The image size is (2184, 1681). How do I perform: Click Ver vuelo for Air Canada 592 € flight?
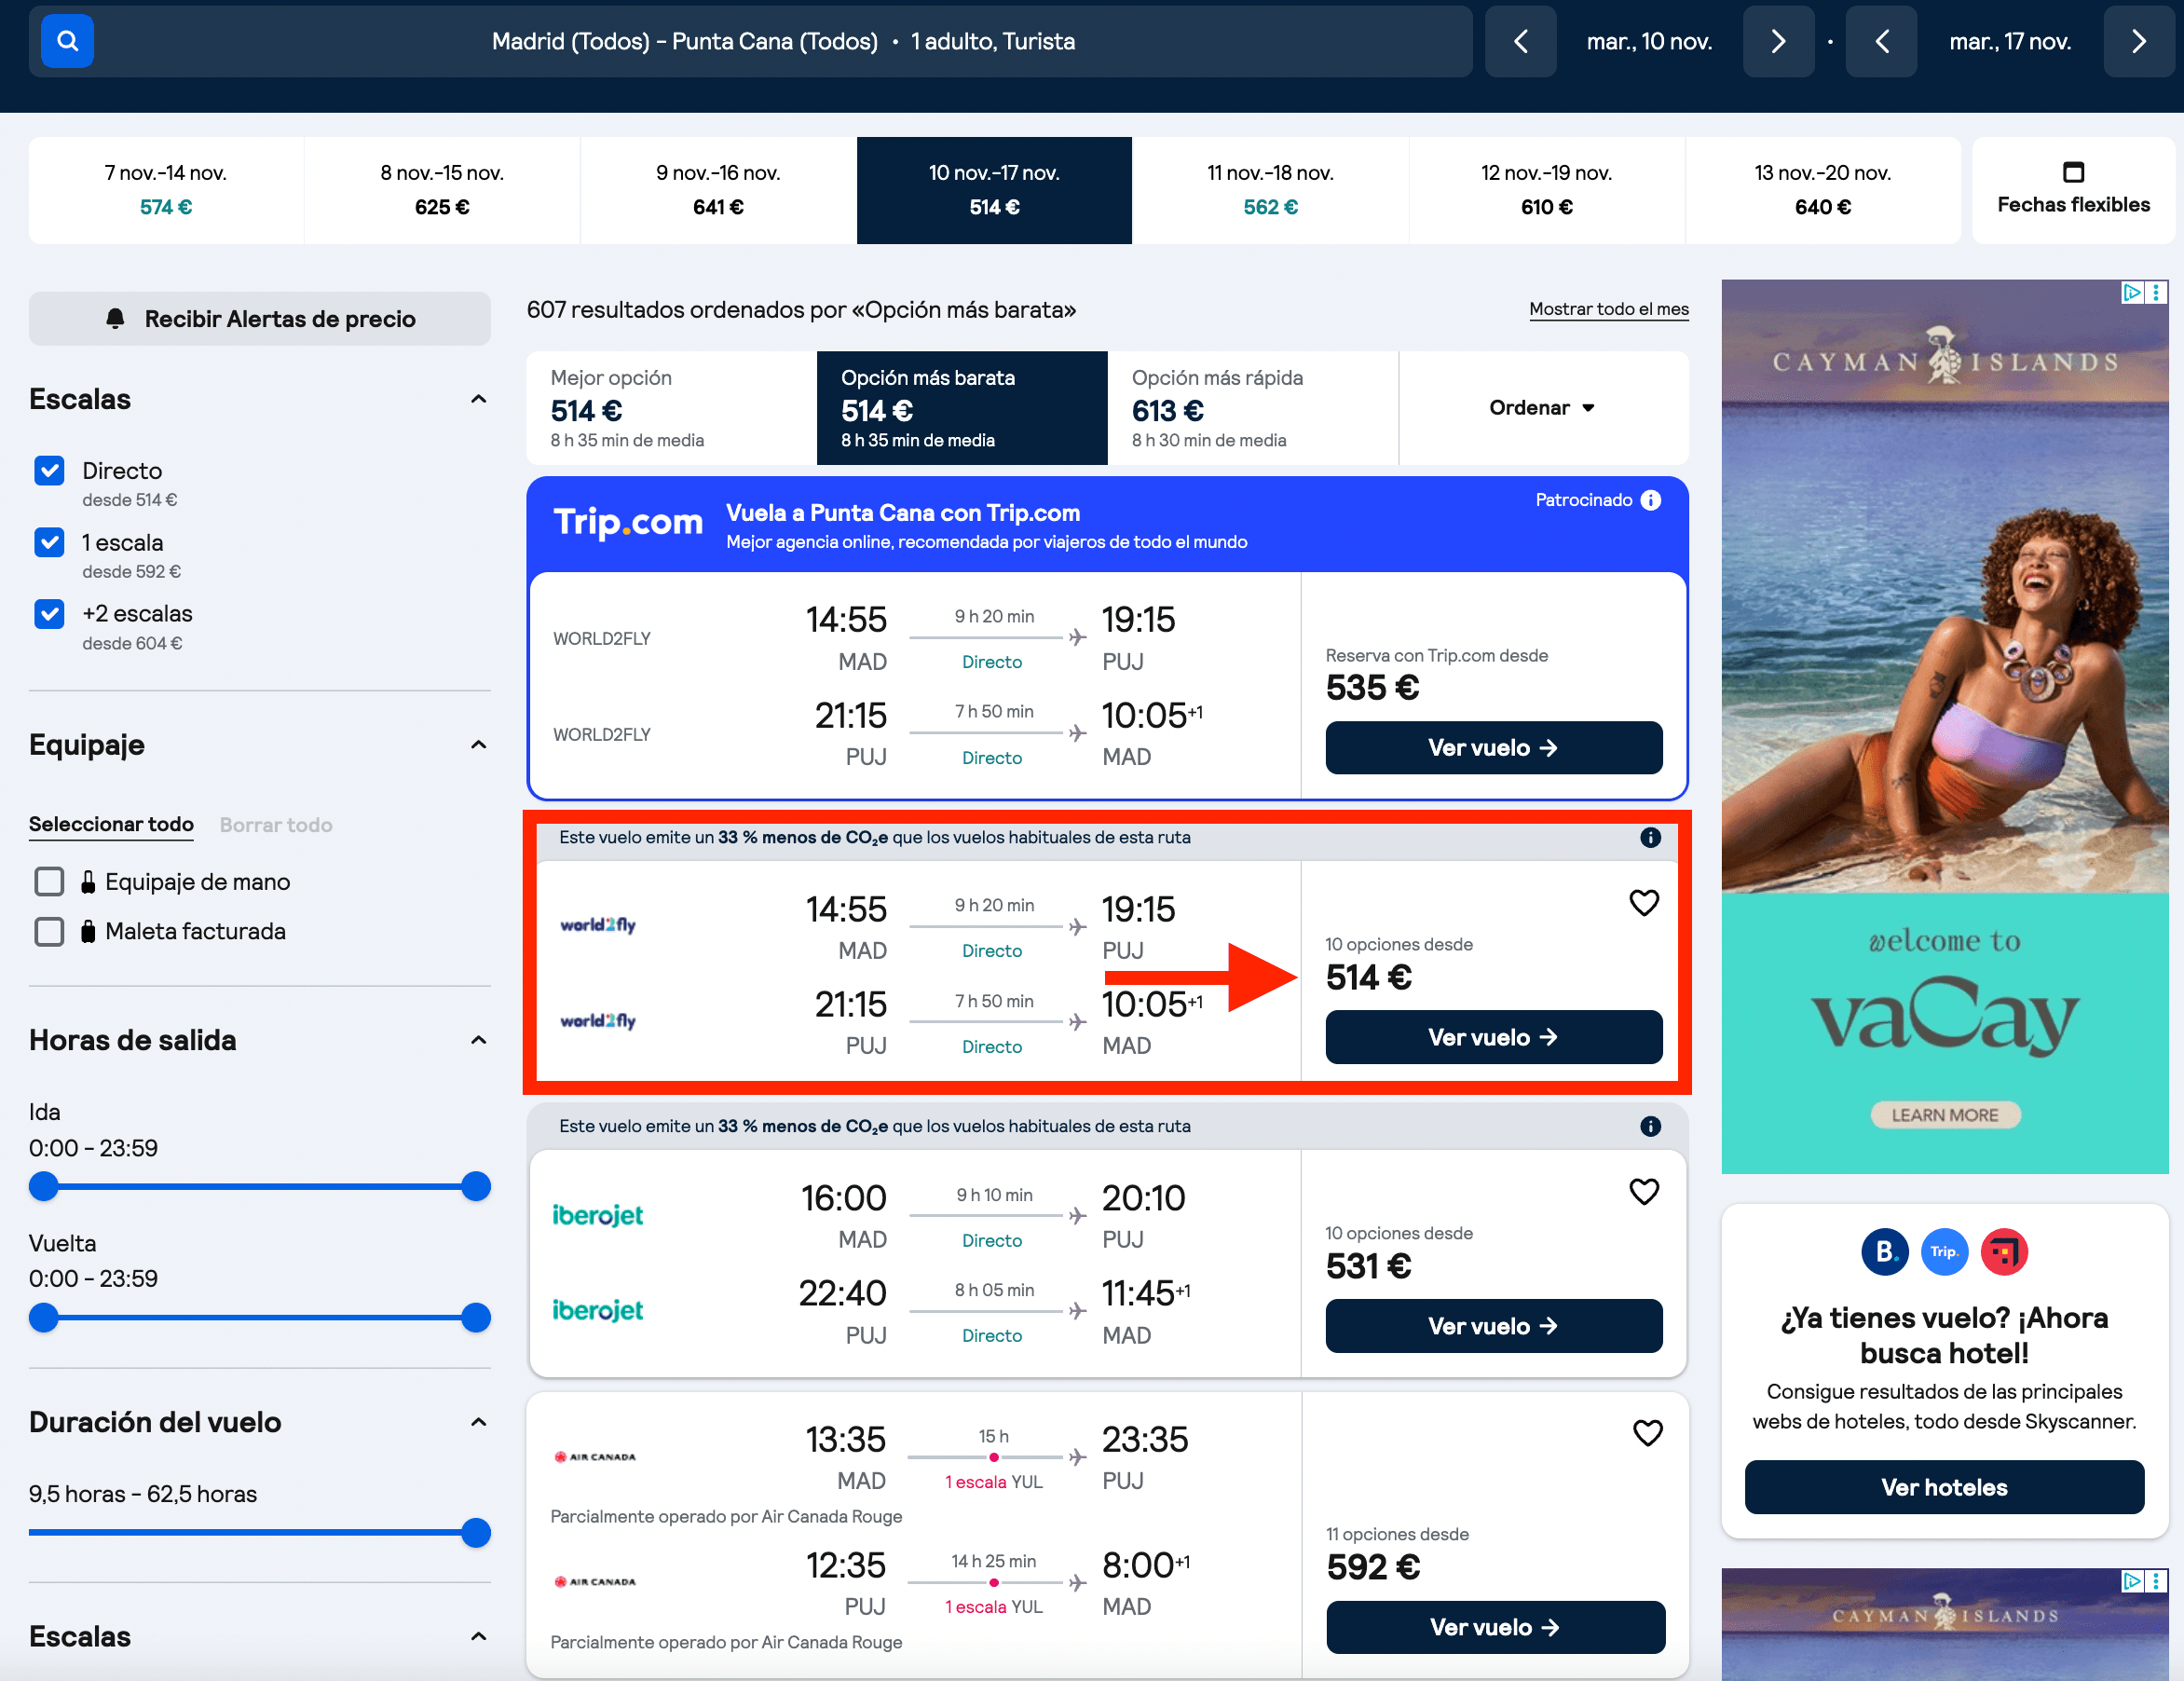point(1495,1627)
